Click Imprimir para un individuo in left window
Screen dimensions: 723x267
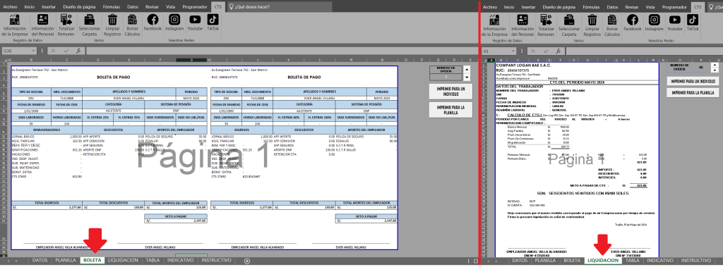pos(450,91)
